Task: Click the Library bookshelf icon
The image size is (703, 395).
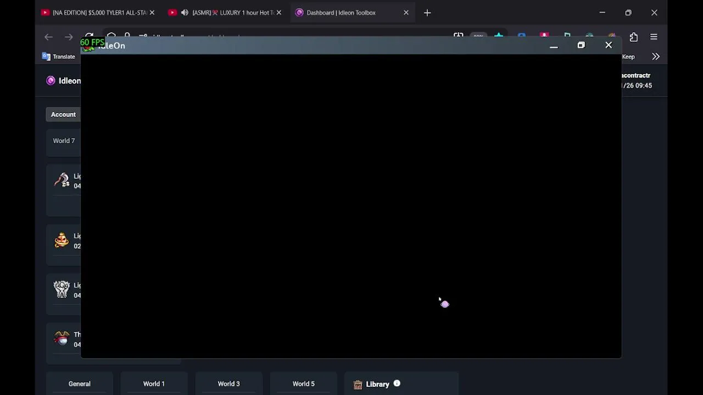Action: pyautogui.click(x=358, y=385)
